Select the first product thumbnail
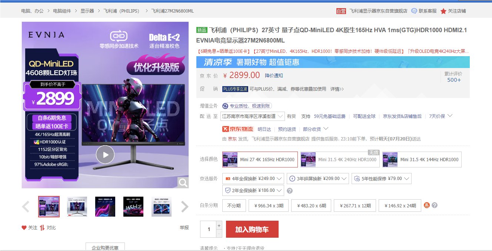This screenshot has width=492, height=251. click(x=49, y=207)
